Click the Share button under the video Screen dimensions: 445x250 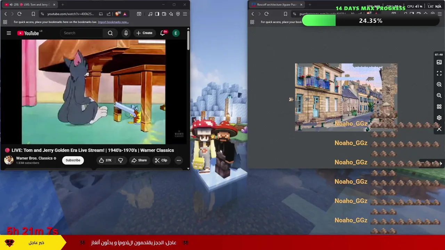click(x=139, y=160)
